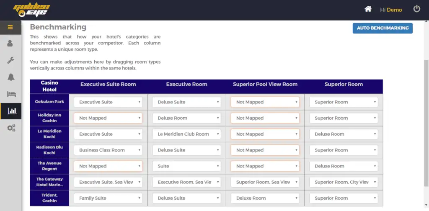
Task: Open the user profile sidebar icon
Action: tap(10, 44)
